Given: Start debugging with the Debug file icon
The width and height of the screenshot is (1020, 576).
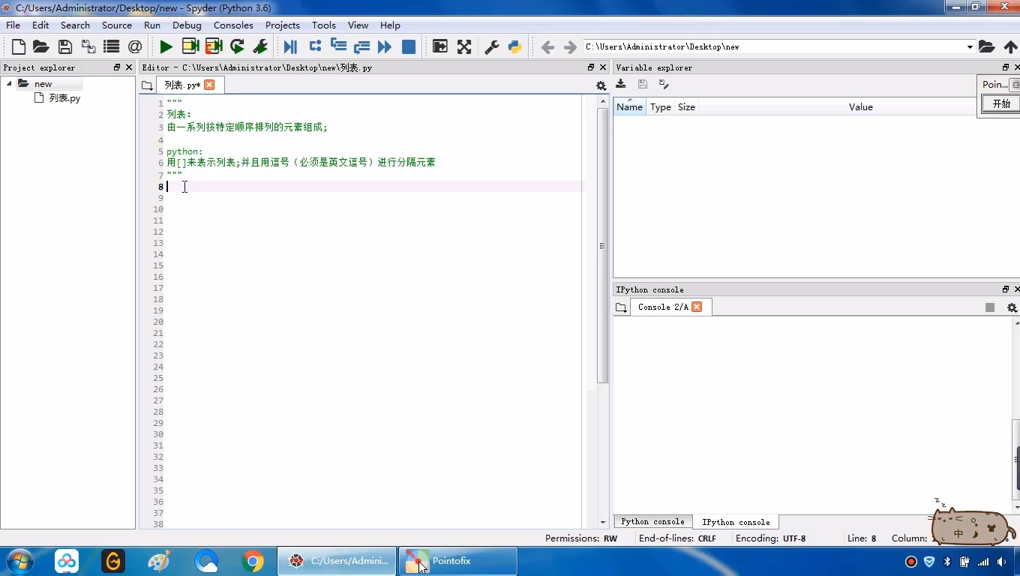Looking at the screenshot, I should (x=290, y=47).
